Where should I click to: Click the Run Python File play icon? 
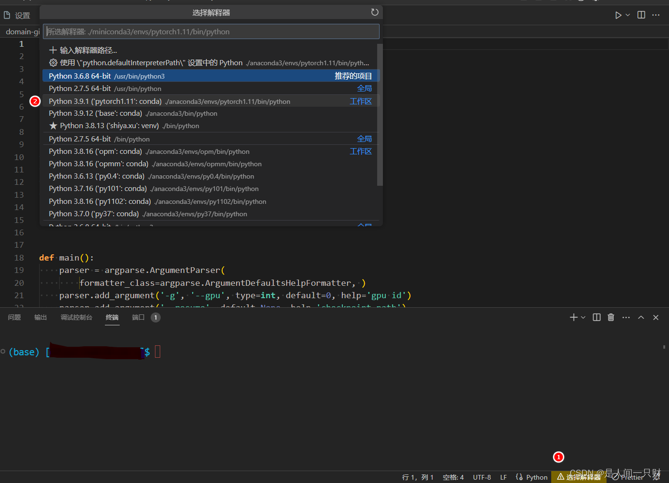pos(618,15)
